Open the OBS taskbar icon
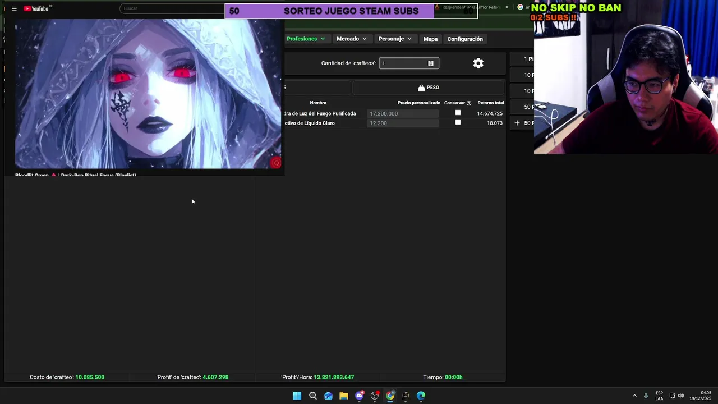 click(375, 396)
